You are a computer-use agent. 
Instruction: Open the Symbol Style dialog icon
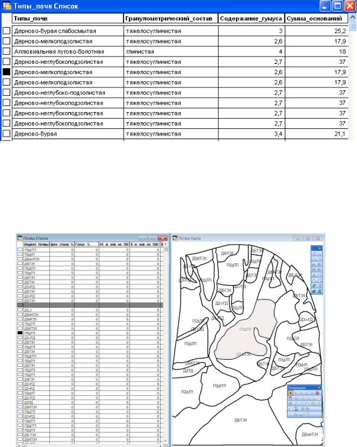point(314,286)
